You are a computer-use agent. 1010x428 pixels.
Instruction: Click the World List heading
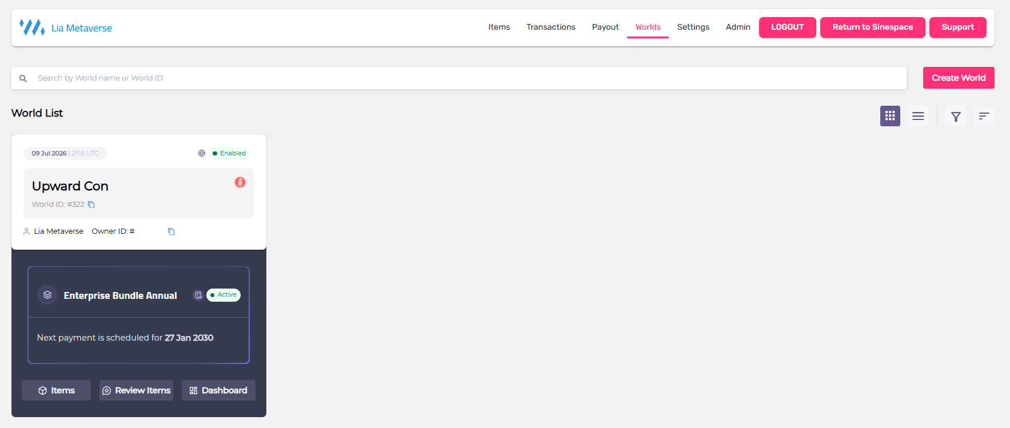pyautogui.click(x=37, y=113)
